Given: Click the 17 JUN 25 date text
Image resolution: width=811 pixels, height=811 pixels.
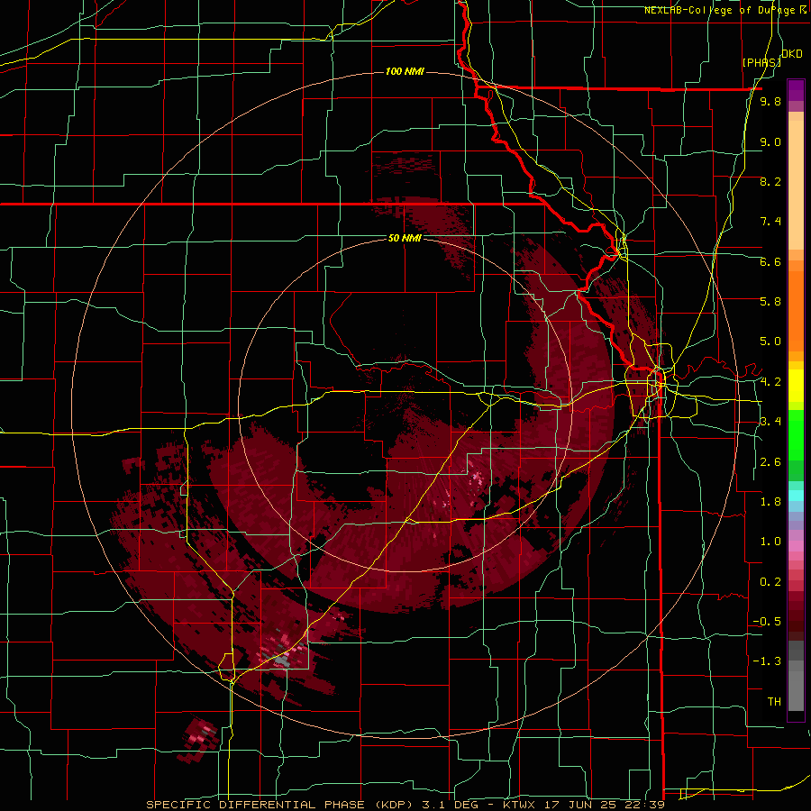Looking at the screenshot, I should click(x=581, y=805).
